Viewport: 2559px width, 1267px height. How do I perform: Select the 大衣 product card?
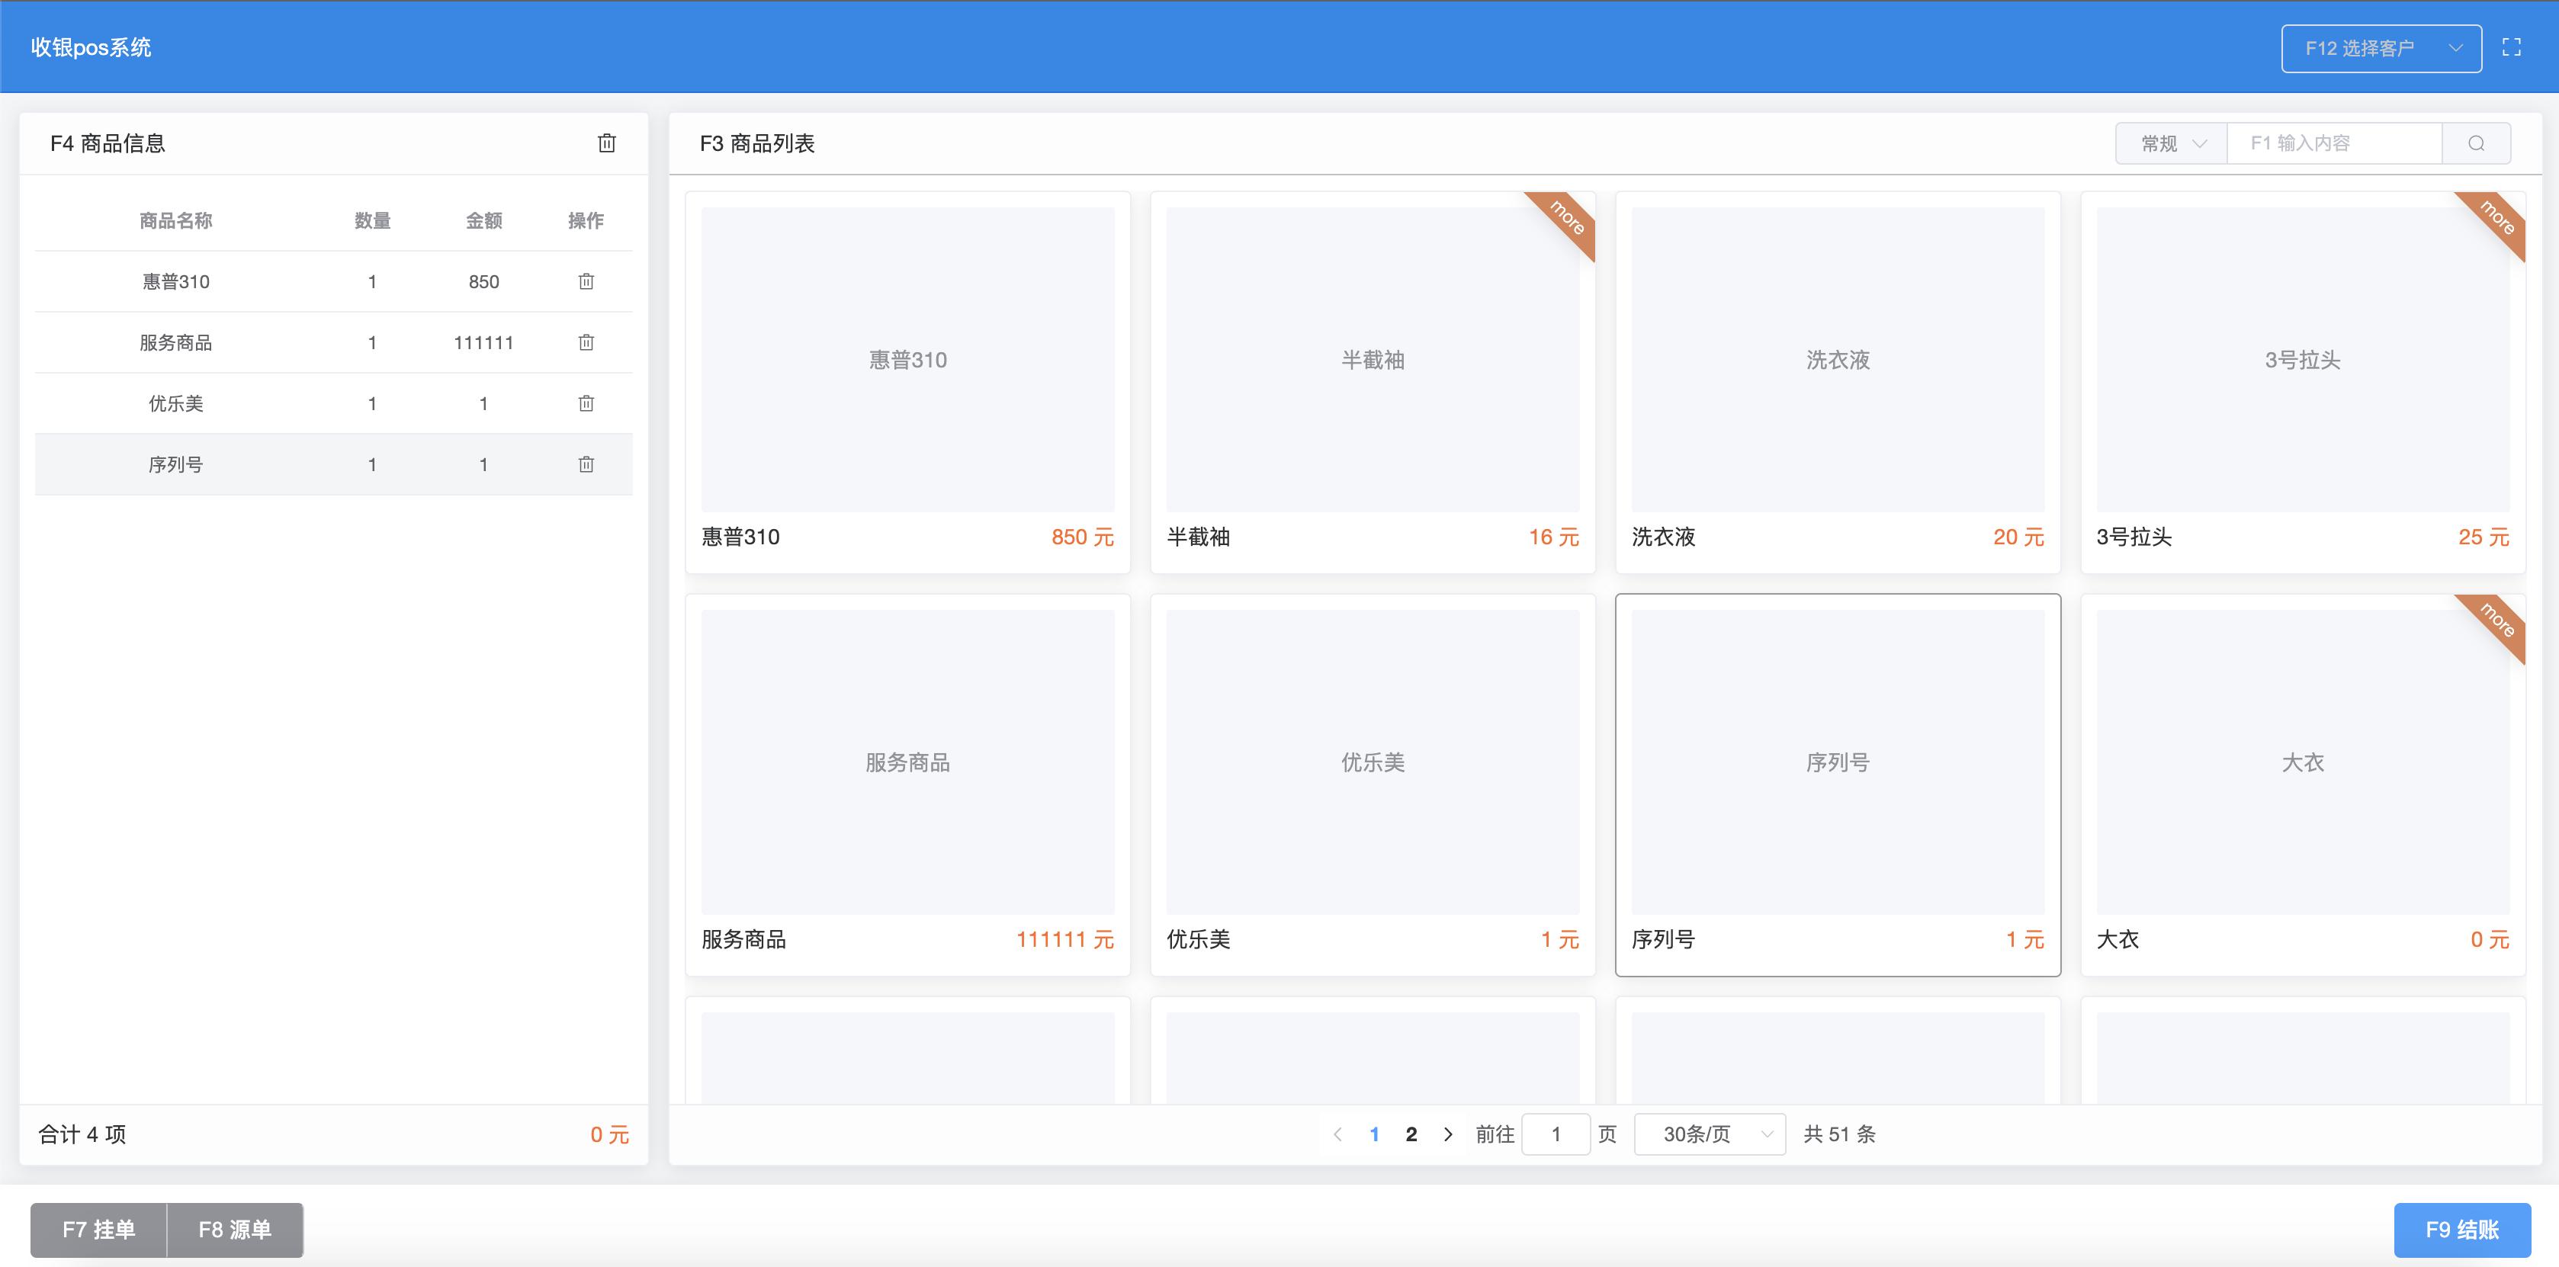(x=2303, y=762)
